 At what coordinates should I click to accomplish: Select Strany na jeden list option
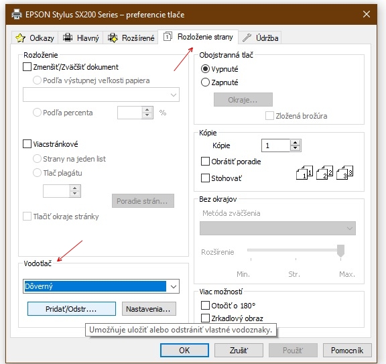pos(37,159)
